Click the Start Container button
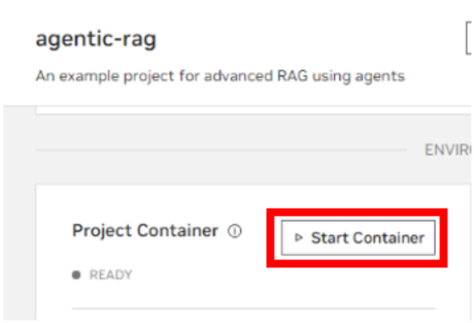 [x=358, y=238]
